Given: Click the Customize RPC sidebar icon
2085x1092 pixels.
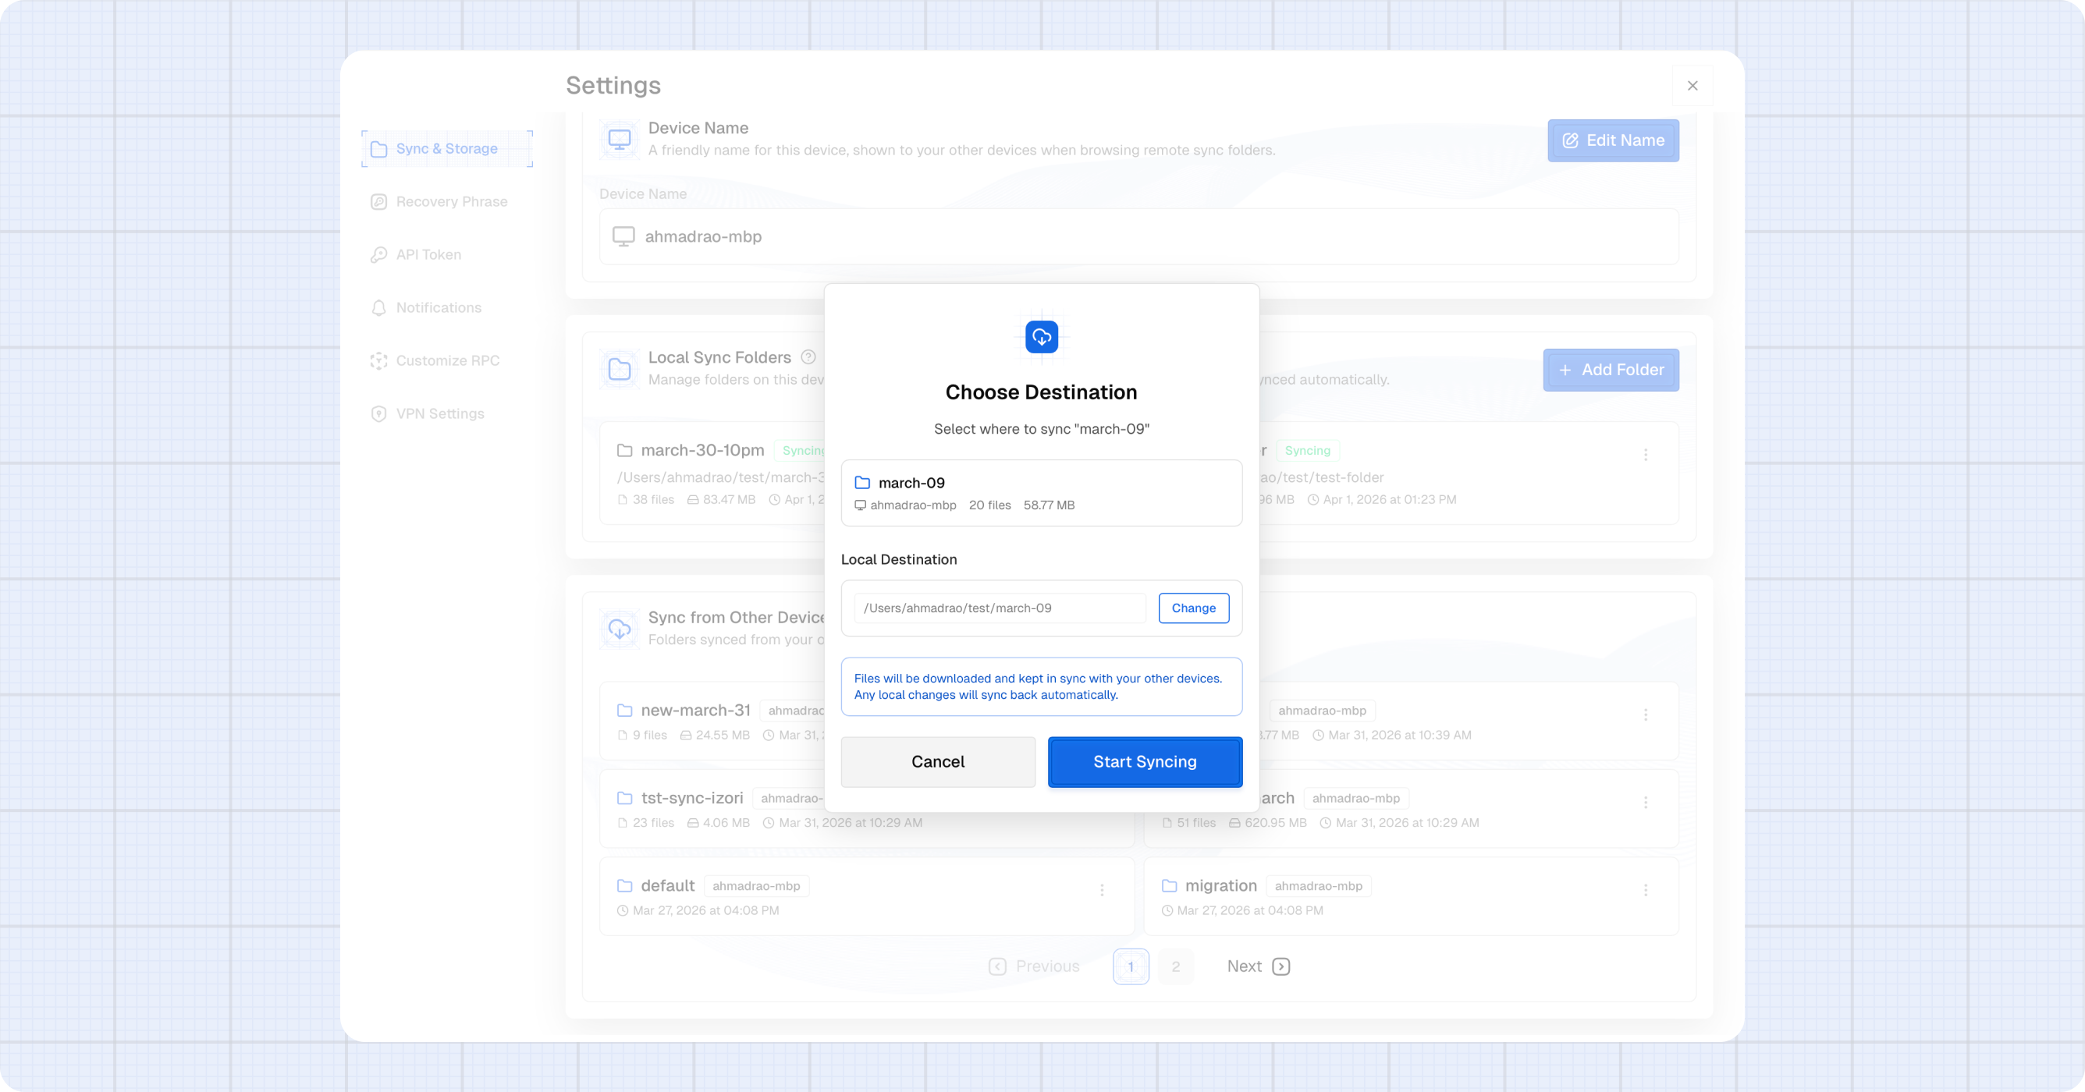Looking at the screenshot, I should (378, 361).
